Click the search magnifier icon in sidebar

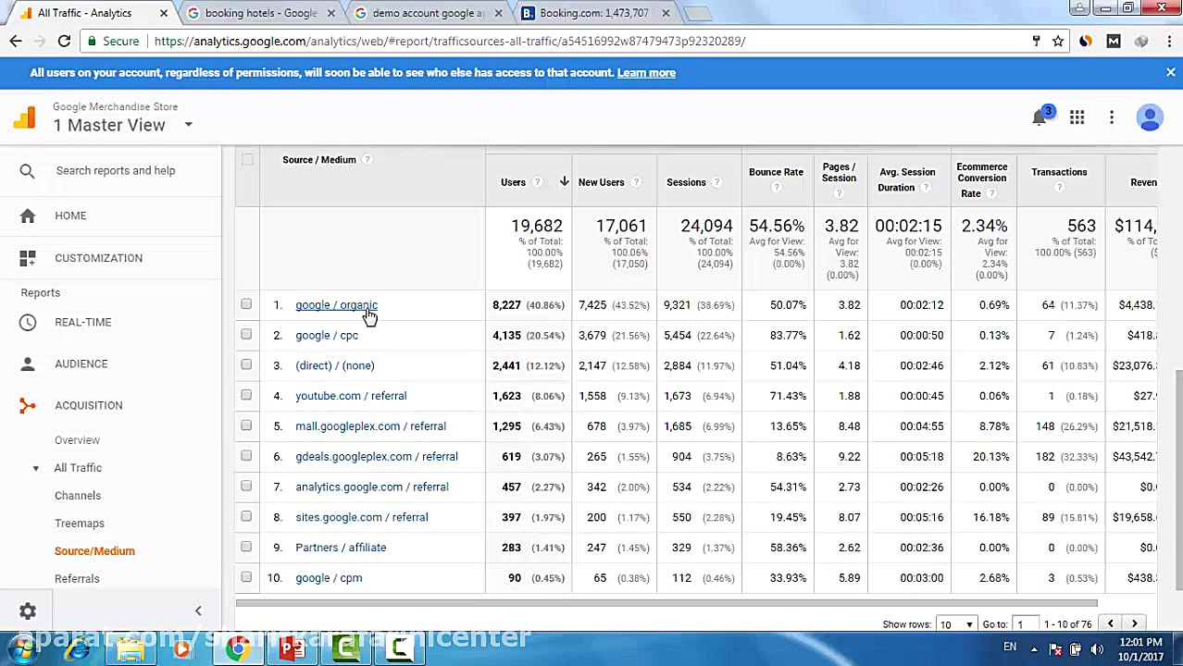coord(27,170)
